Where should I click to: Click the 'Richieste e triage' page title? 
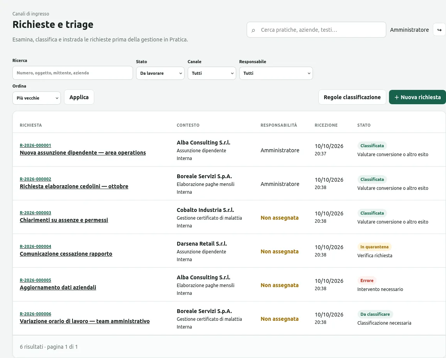[53, 24]
